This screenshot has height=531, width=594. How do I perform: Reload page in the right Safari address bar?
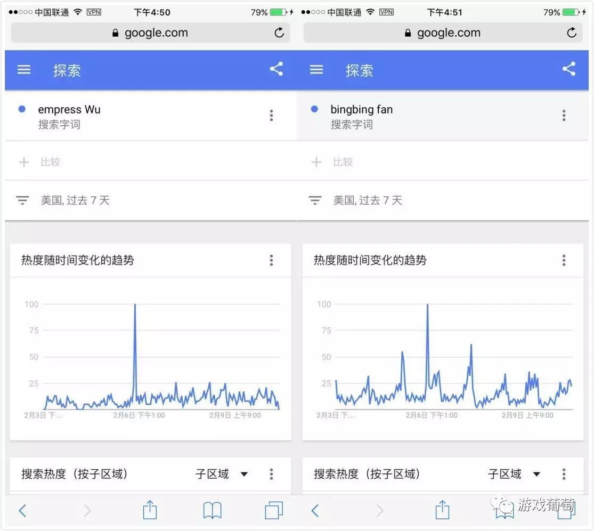coord(572,33)
